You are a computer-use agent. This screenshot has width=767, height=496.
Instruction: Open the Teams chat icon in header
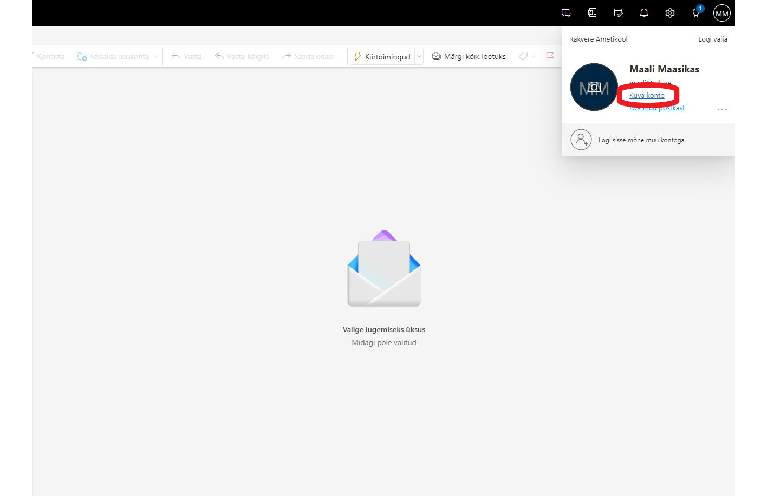[566, 13]
